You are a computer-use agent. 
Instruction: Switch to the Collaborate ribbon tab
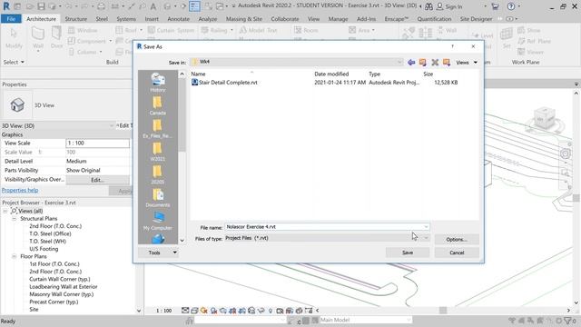point(285,18)
